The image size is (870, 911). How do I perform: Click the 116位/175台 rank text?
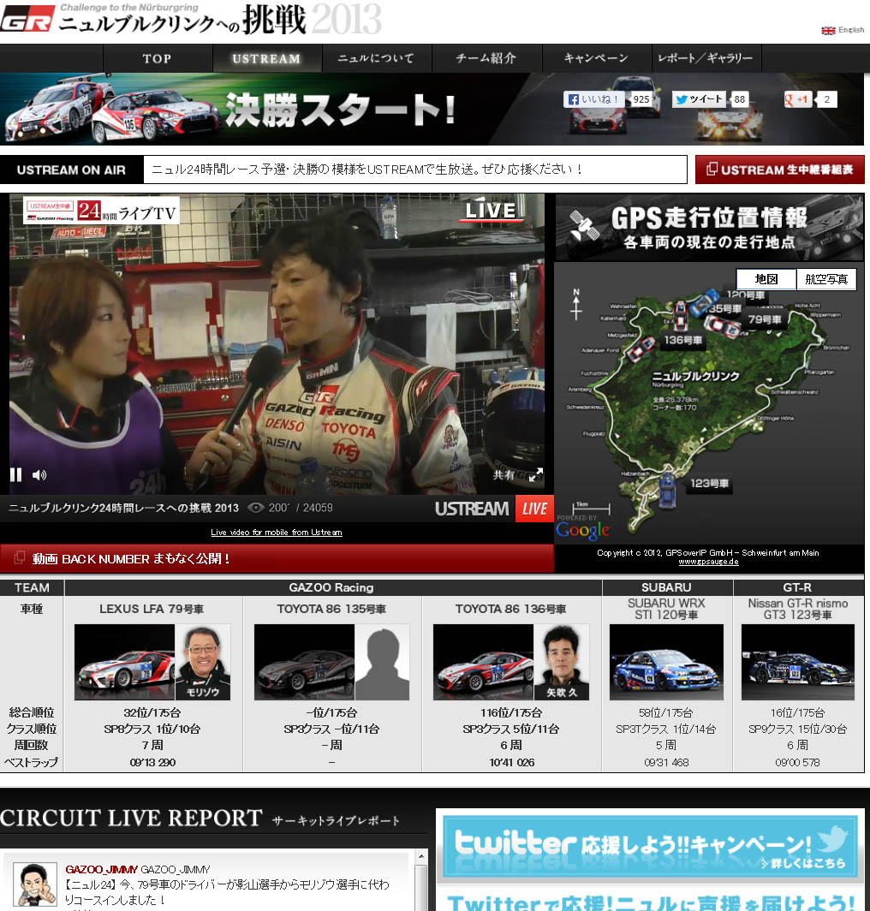click(x=511, y=713)
